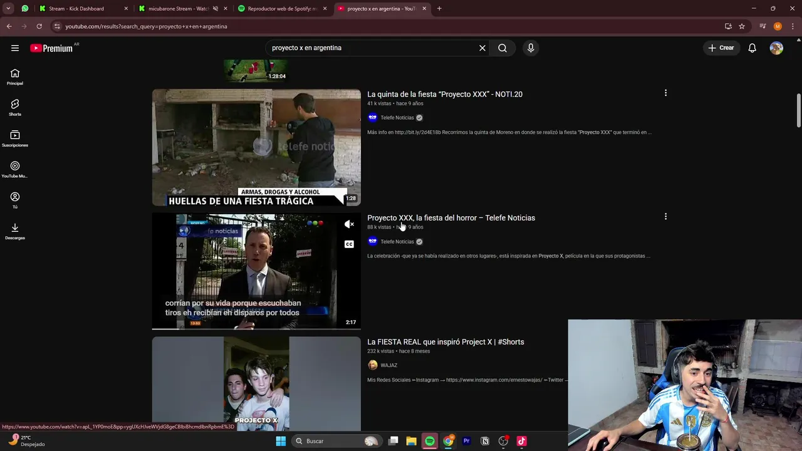Reload the page in Chrome
Screen dimensions: 802x451
tap(39, 26)
